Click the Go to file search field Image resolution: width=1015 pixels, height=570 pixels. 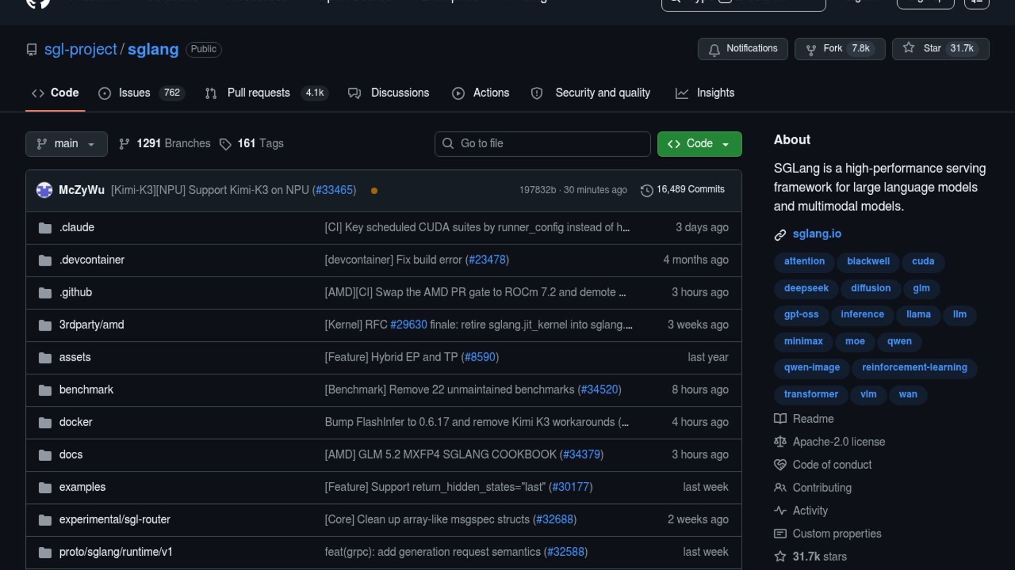(x=542, y=144)
